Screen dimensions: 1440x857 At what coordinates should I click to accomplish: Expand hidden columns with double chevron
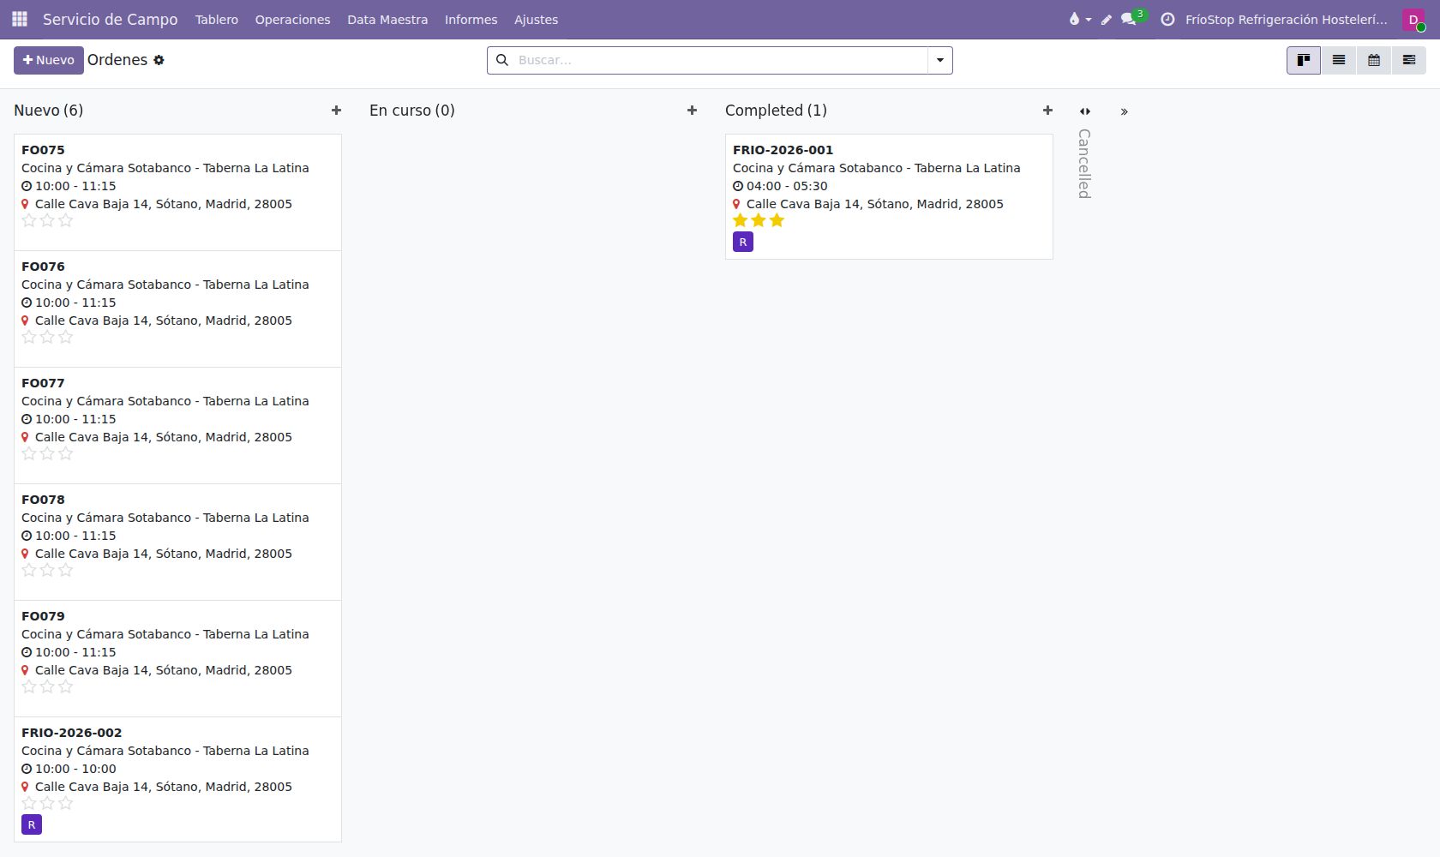[1125, 111]
